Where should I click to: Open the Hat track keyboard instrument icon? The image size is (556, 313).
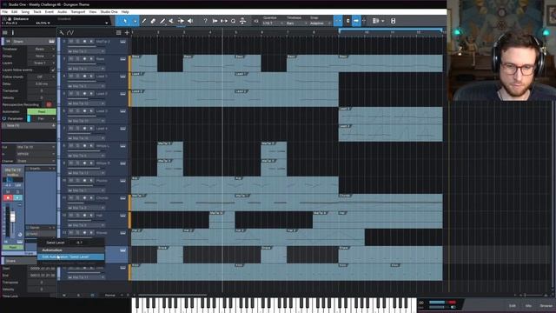[122, 216]
